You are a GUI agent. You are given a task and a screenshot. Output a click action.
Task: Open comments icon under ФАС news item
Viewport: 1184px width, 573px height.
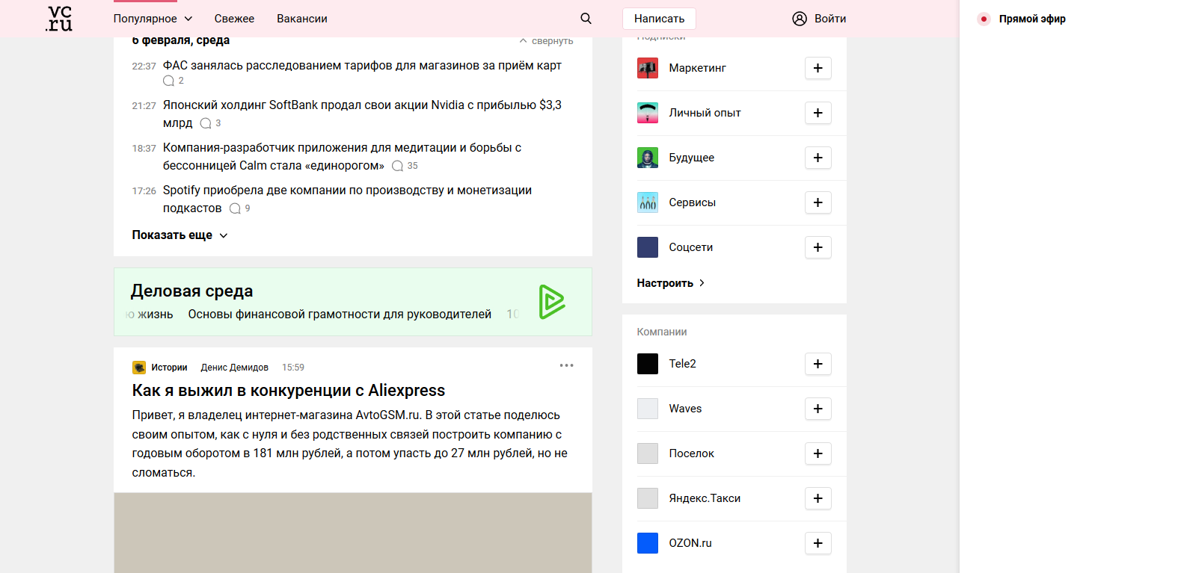(x=168, y=81)
